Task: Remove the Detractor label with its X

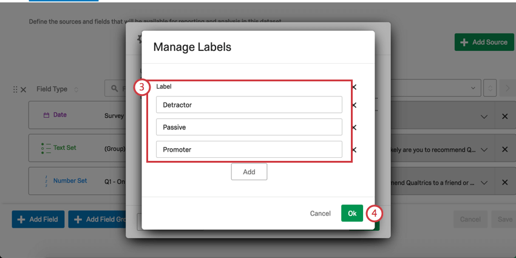Action: (x=354, y=105)
